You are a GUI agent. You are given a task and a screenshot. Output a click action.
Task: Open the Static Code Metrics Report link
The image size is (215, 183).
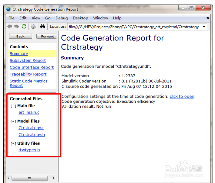click(x=29, y=83)
